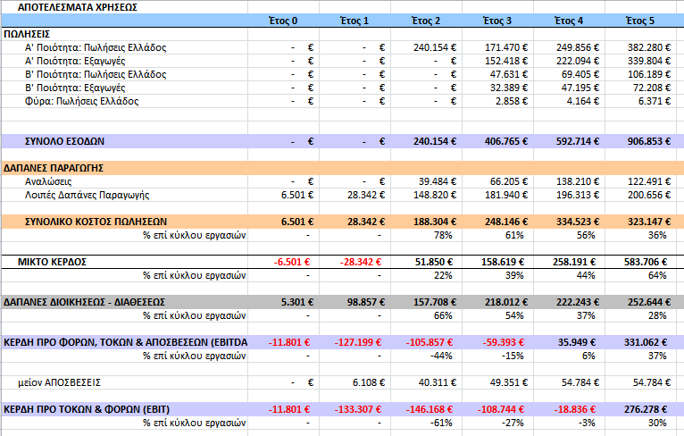Click EBITDA cell 331.062 €
The height and width of the screenshot is (436, 684).
646,342
